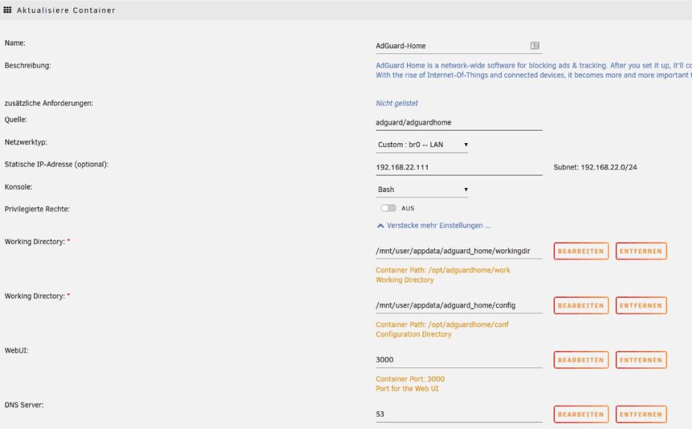Click Entfernen for the DNS Server port
Screen dimensions: 692x429
(x=641, y=414)
